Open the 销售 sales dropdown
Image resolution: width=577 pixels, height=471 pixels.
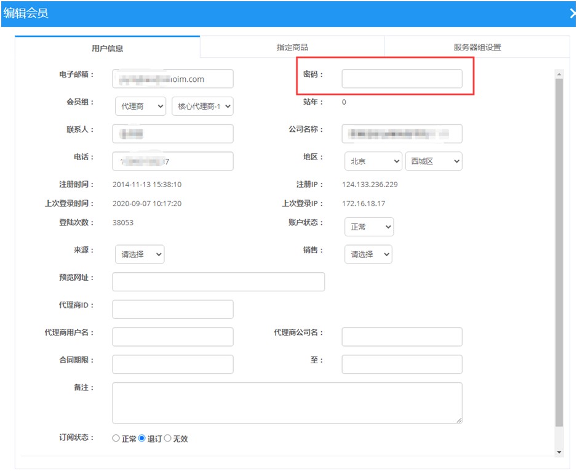tap(368, 254)
